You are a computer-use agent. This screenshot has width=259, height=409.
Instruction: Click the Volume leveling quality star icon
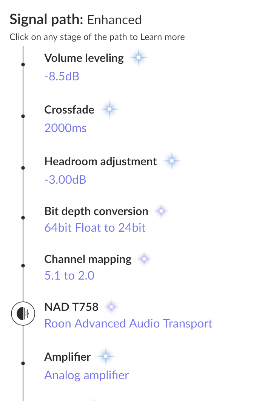(x=139, y=57)
